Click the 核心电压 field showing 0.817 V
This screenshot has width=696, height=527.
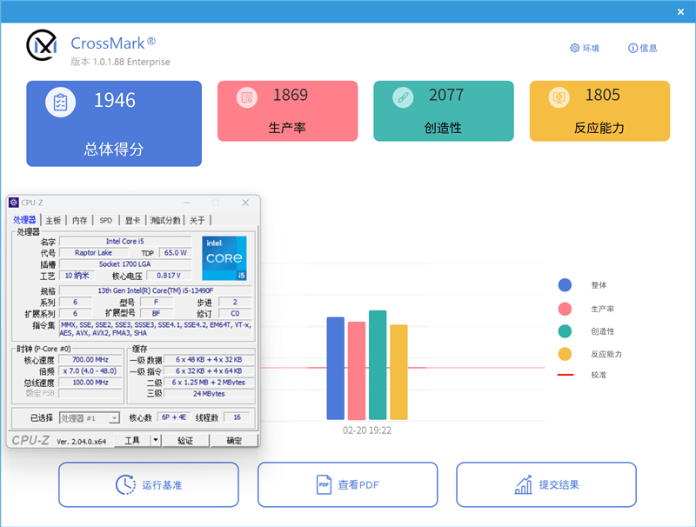click(169, 276)
